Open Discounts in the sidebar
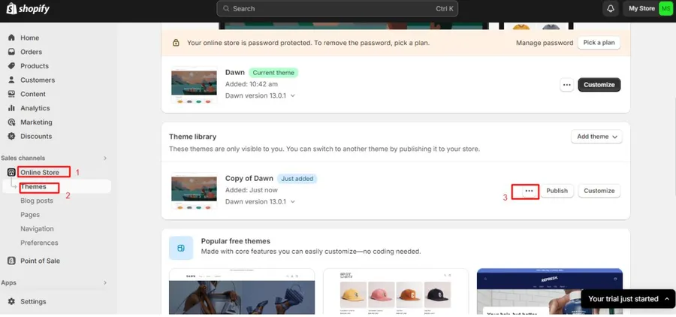Screen dimensions: 676x317 coord(36,136)
